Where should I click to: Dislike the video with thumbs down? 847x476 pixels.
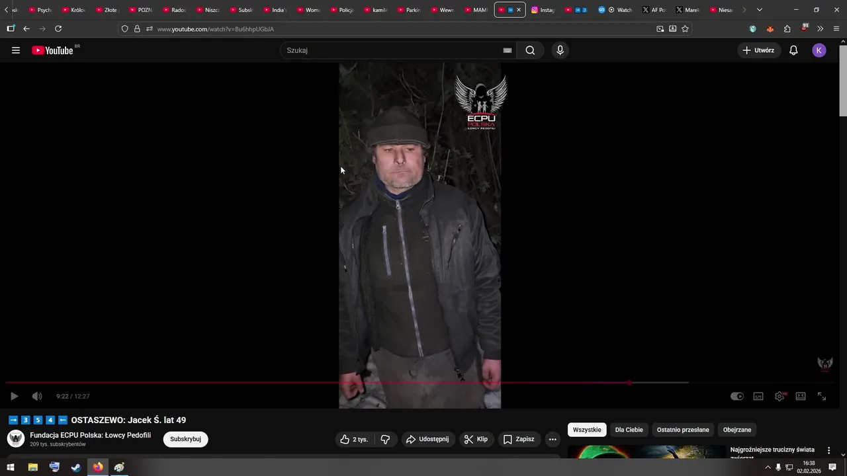(x=385, y=439)
